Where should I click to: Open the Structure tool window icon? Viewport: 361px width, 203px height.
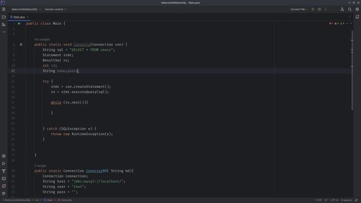click(4, 24)
